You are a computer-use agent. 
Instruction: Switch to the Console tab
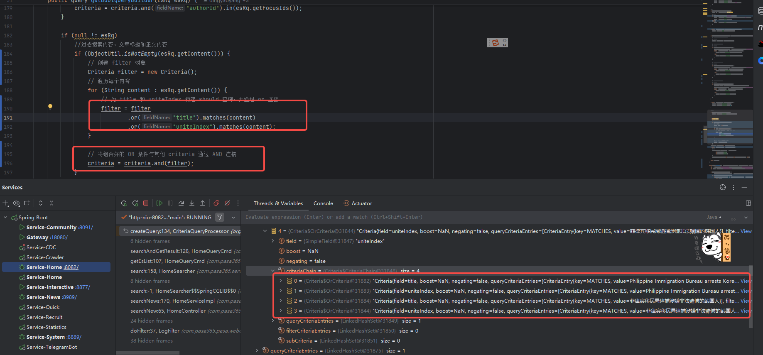(x=323, y=203)
